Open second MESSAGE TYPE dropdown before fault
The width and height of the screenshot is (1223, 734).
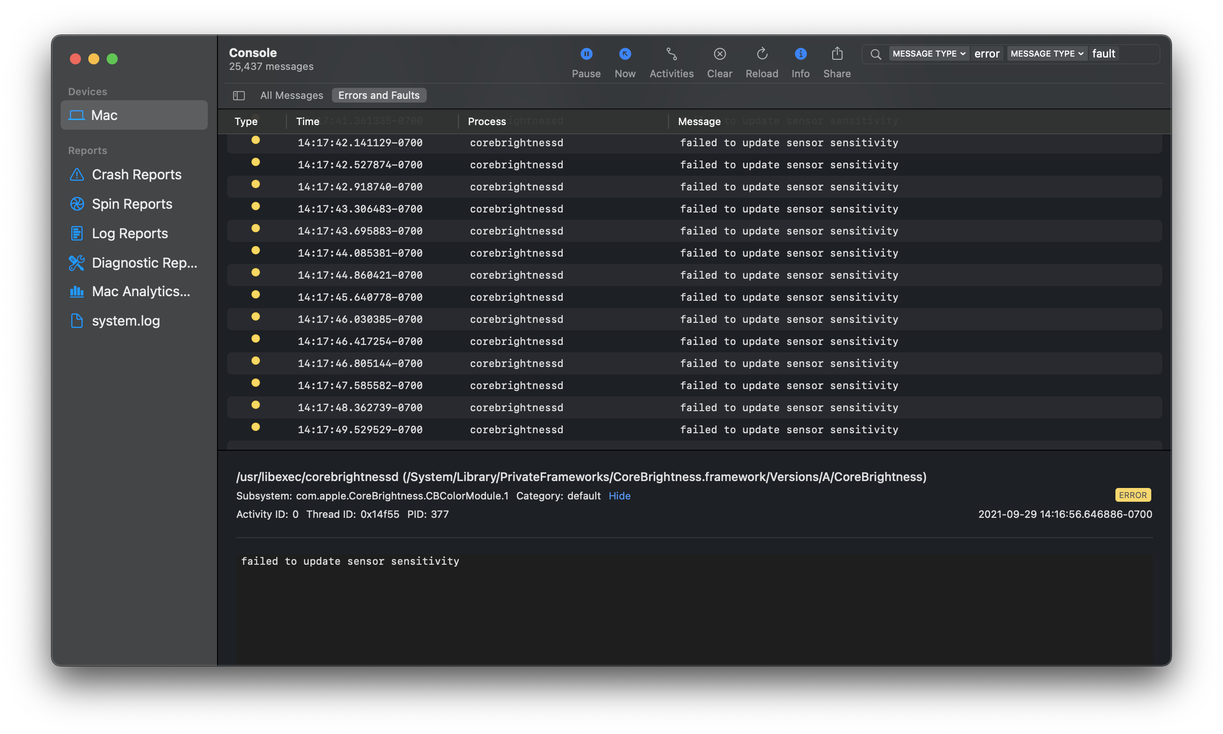(1046, 53)
